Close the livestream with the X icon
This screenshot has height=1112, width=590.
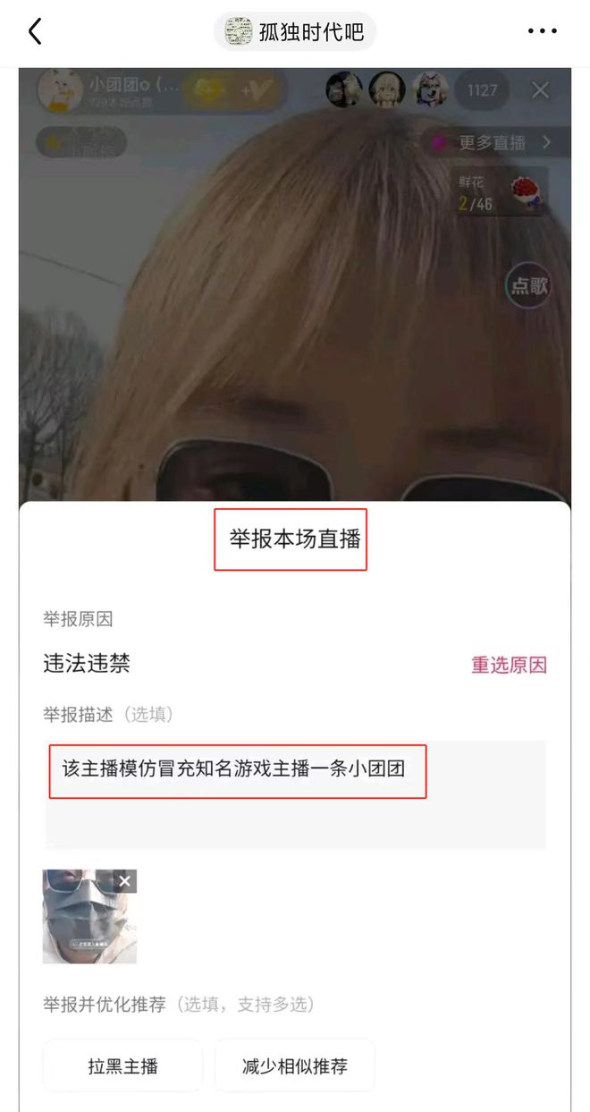pos(540,89)
